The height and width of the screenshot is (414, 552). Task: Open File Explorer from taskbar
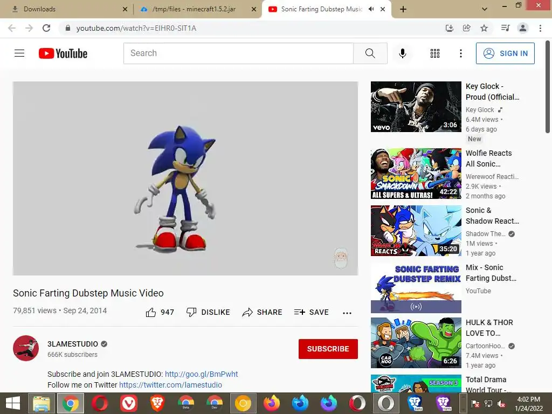coord(42,403)
